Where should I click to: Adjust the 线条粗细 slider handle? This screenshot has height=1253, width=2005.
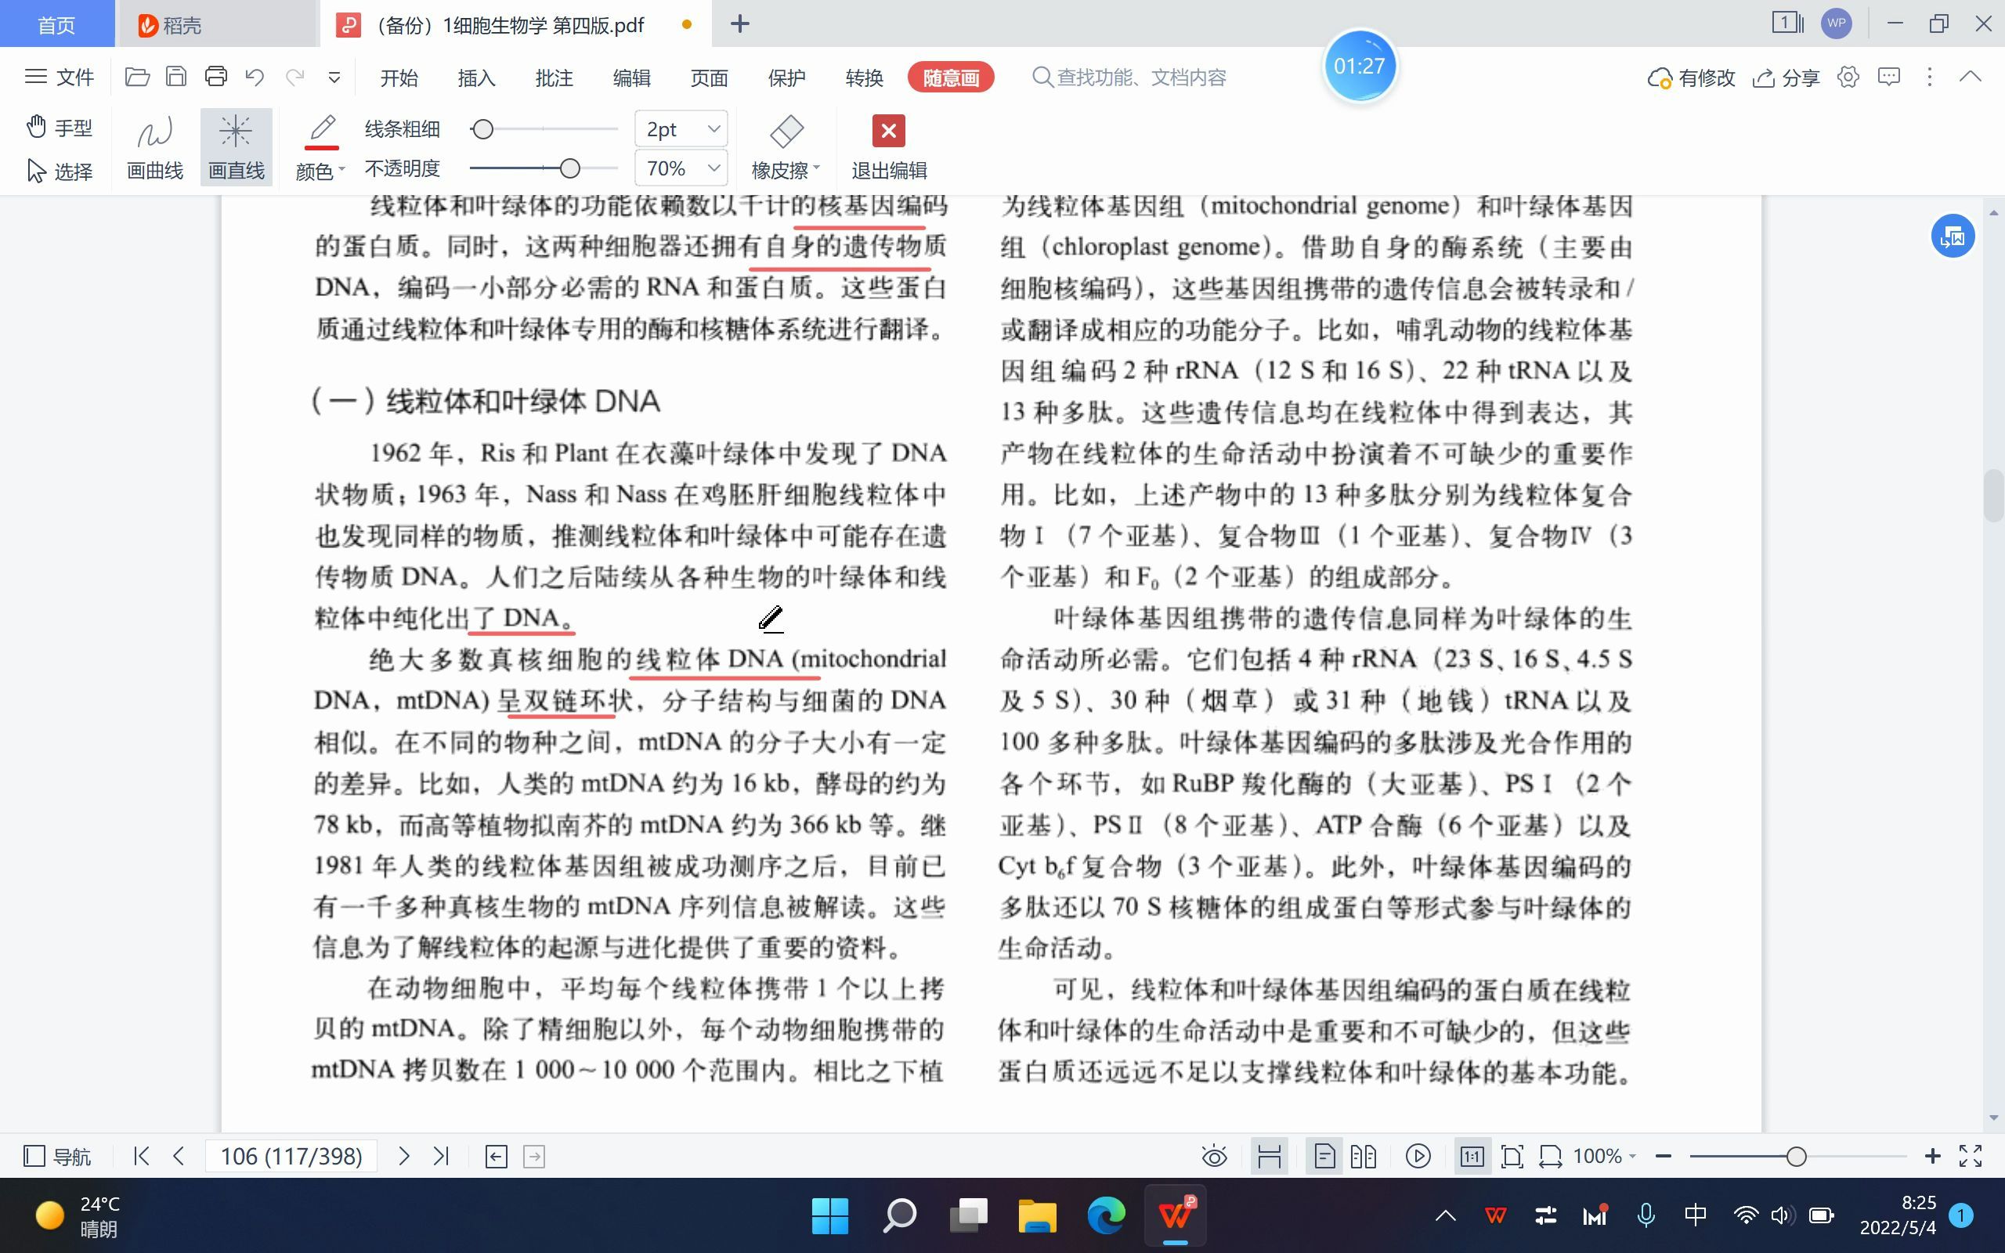pyautogui.click(x=483, y=129)
